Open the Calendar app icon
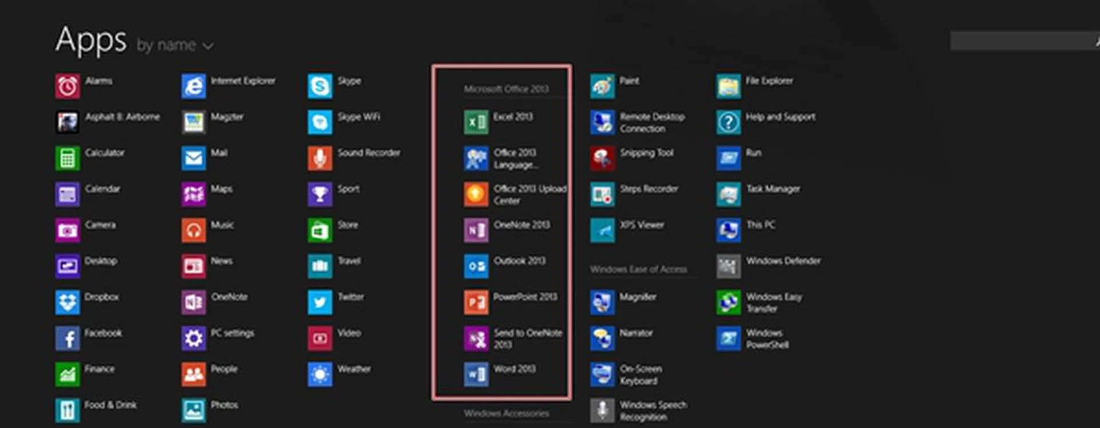This screenshot has height=428, width=1100. pyautogui.click(x=68, y=195)
